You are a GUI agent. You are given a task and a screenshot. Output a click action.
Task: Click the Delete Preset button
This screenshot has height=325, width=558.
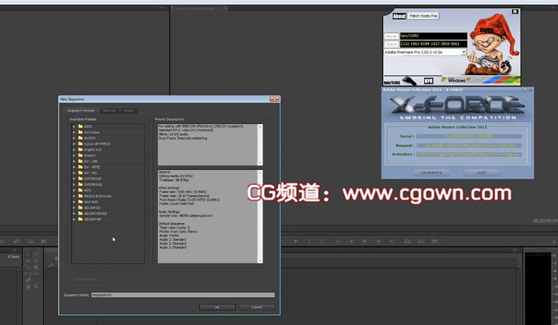[x=85, y=279]
